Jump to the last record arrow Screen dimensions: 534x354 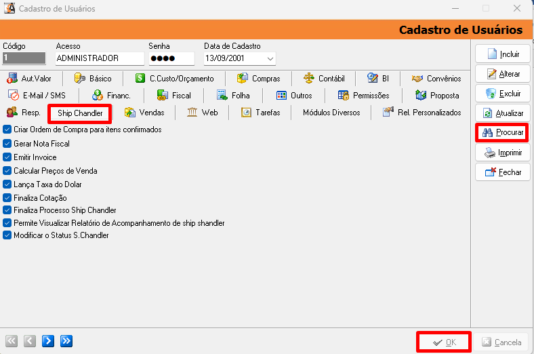[x=66, y=341]
